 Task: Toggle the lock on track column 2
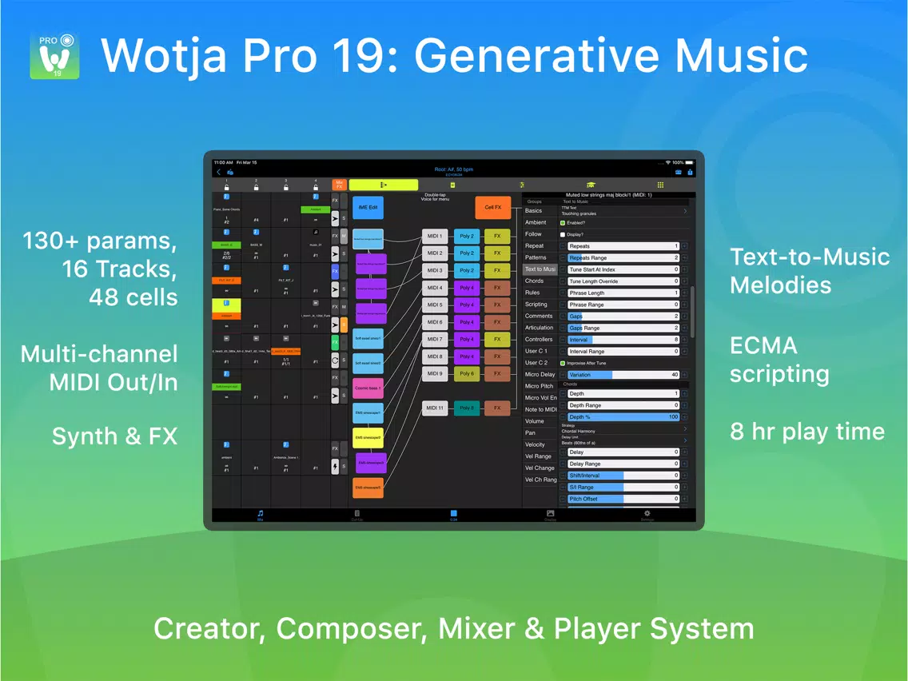pyautogui.click(x=256, y=187)
